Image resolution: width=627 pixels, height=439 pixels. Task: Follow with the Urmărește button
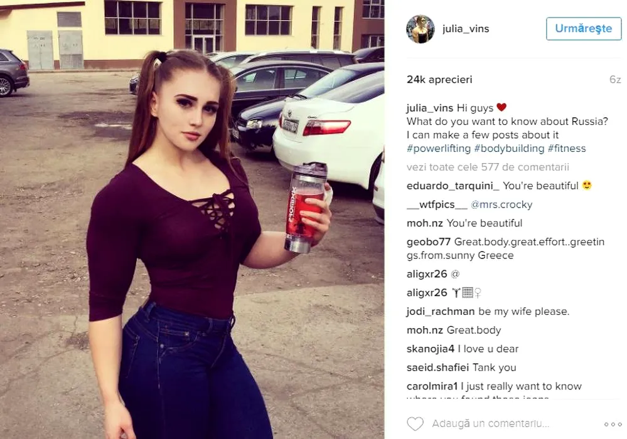(584, 28)
